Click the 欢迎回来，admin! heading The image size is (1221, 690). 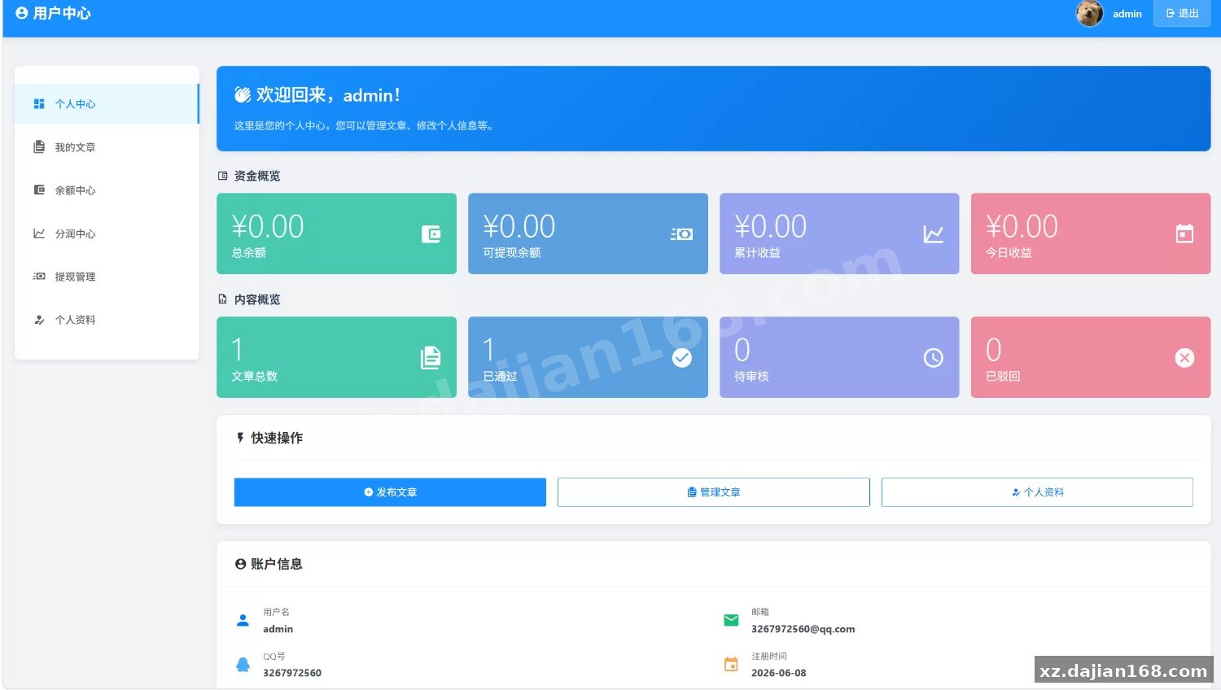pos(328,95)
